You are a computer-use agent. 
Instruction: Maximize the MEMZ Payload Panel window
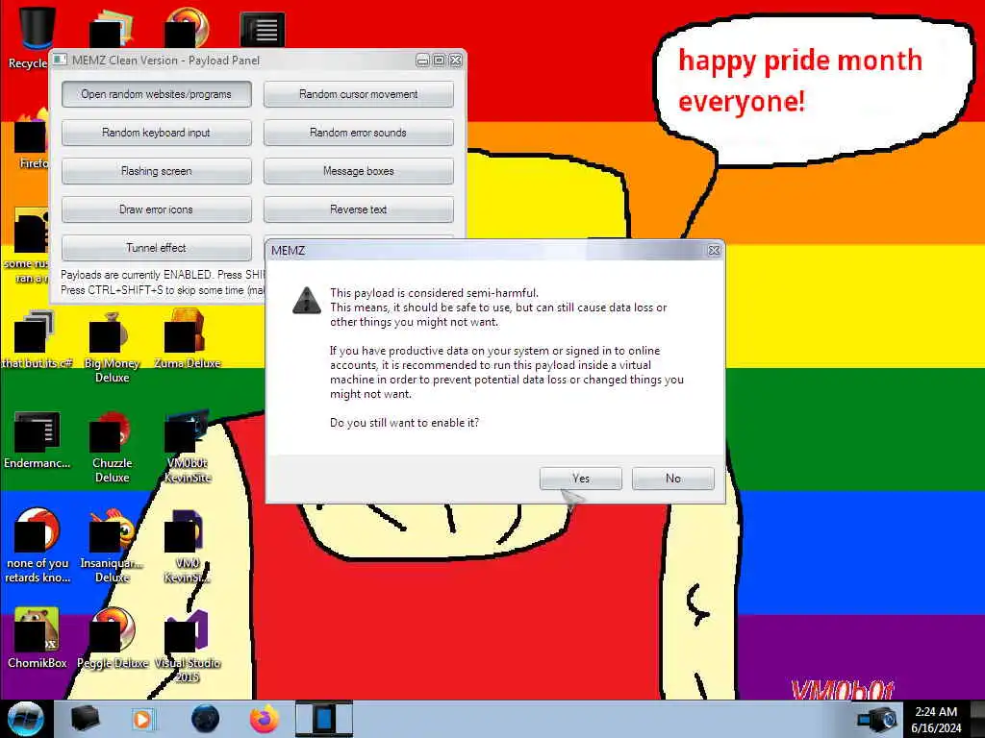439,61
